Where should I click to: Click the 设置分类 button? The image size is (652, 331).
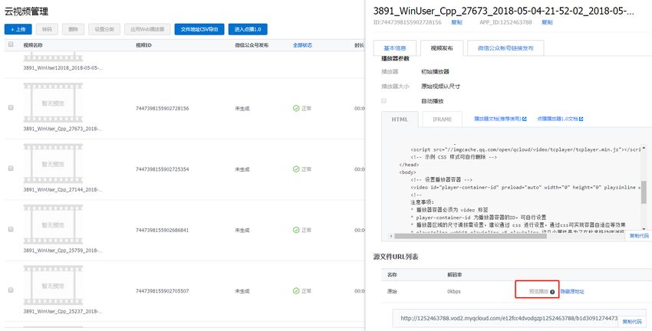click(x=104, y=29)
